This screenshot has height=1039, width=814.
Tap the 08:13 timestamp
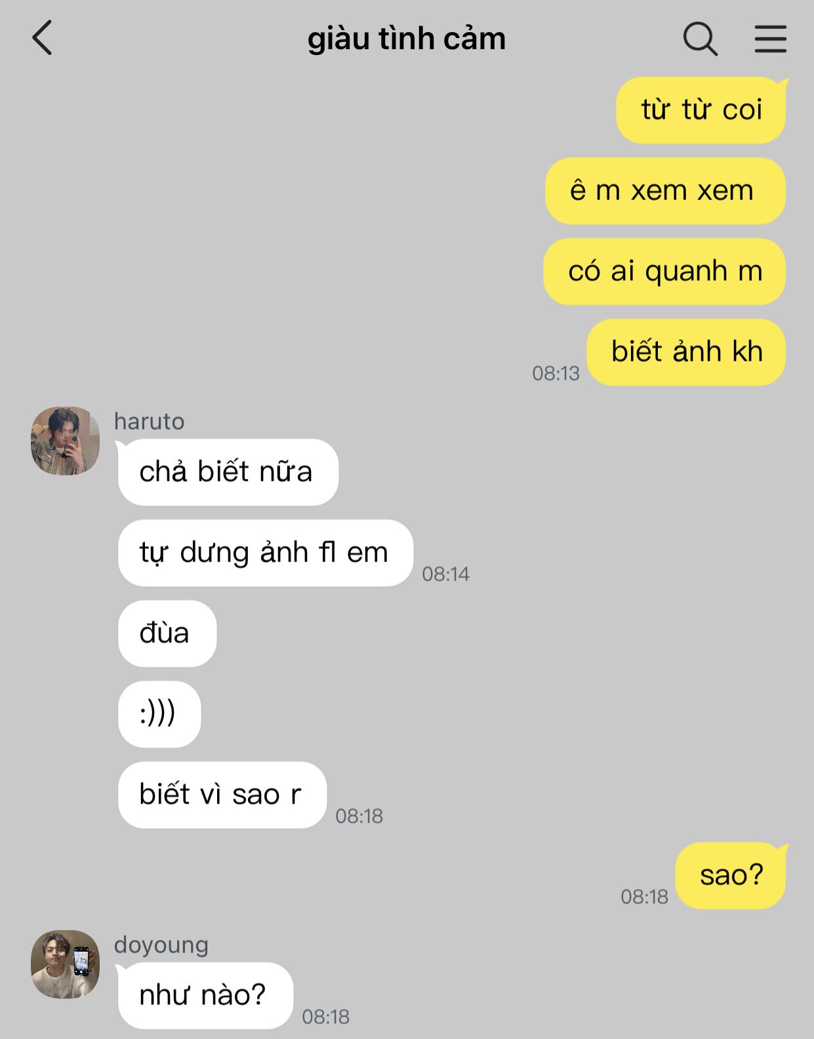pos(556,373)
